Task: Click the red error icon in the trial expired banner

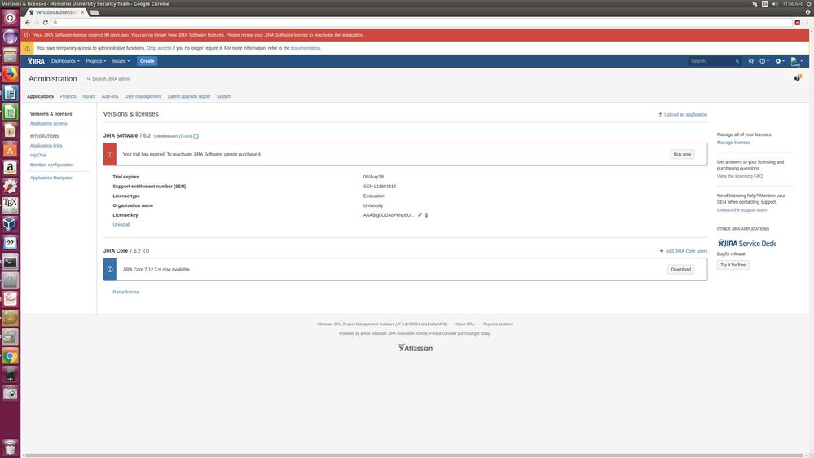Action: (109, 154)
